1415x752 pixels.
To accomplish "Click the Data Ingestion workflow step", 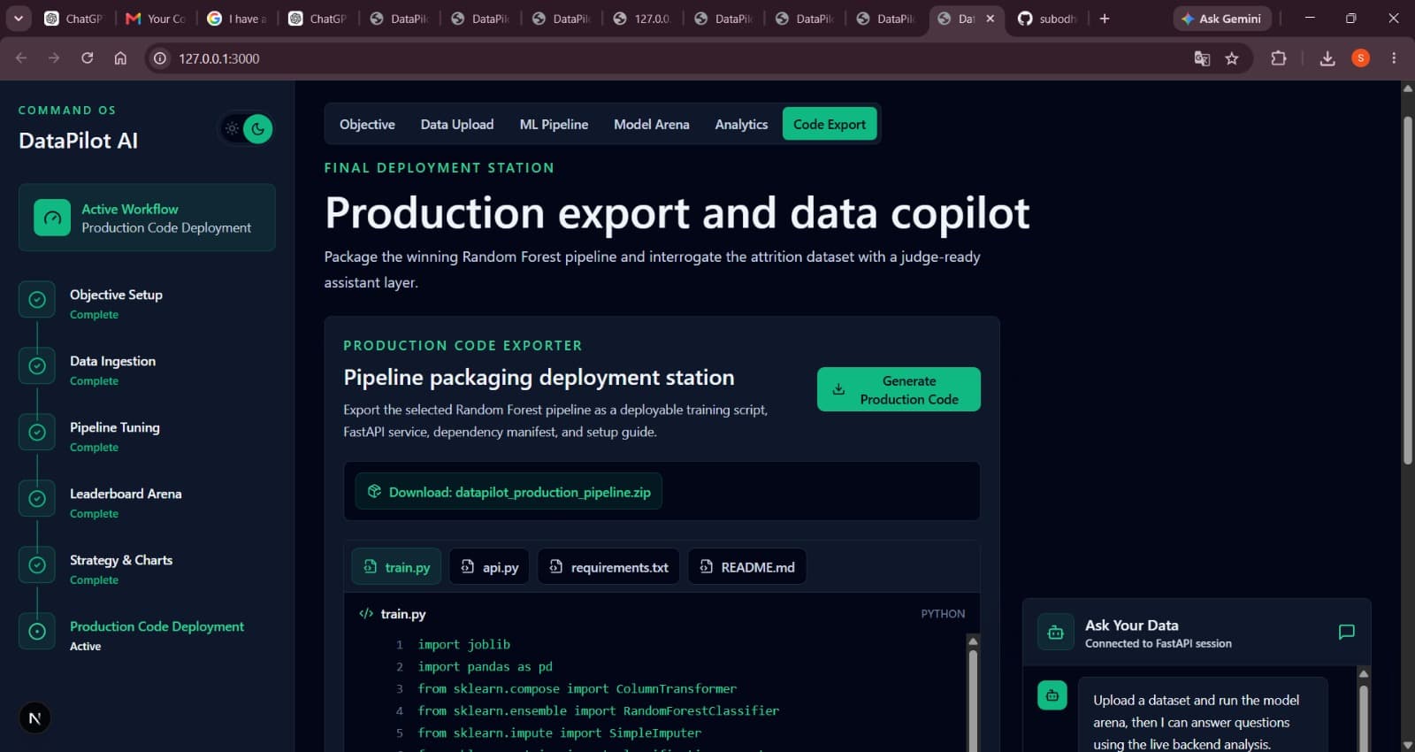I will [147, 370].
